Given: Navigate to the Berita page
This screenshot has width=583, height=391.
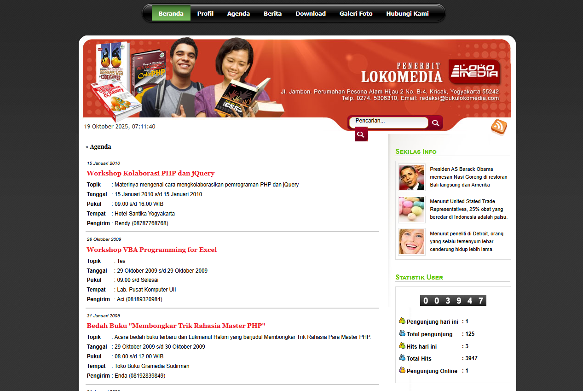Looking at the screenshot, I should 272,13.
